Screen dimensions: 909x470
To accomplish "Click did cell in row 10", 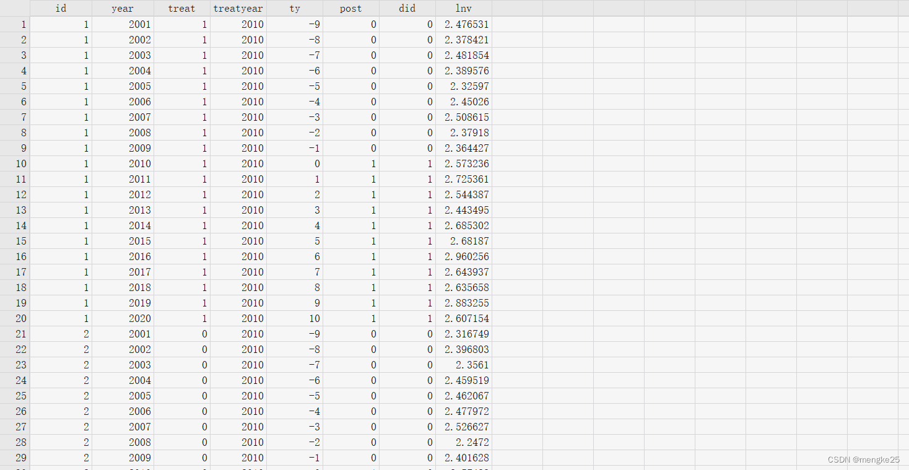I will point(407,163).
